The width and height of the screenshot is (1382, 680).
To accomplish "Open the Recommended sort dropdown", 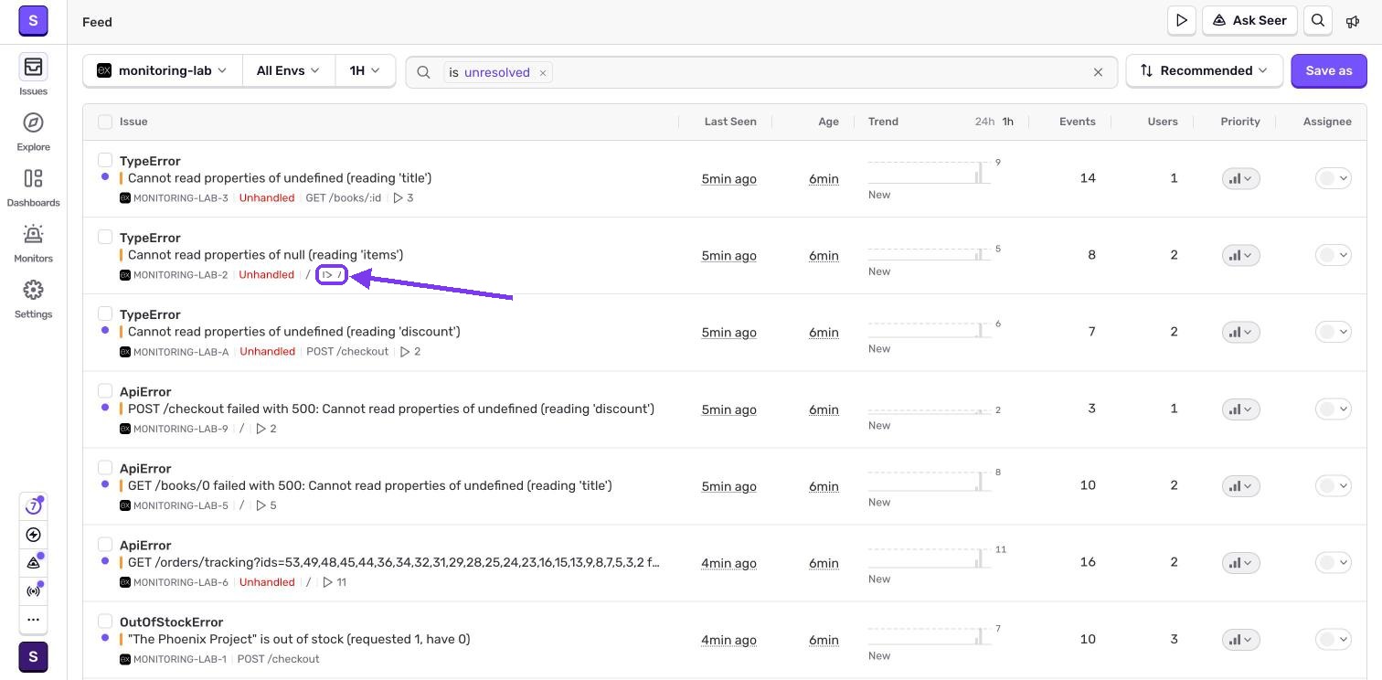I will pos(1204,70).
